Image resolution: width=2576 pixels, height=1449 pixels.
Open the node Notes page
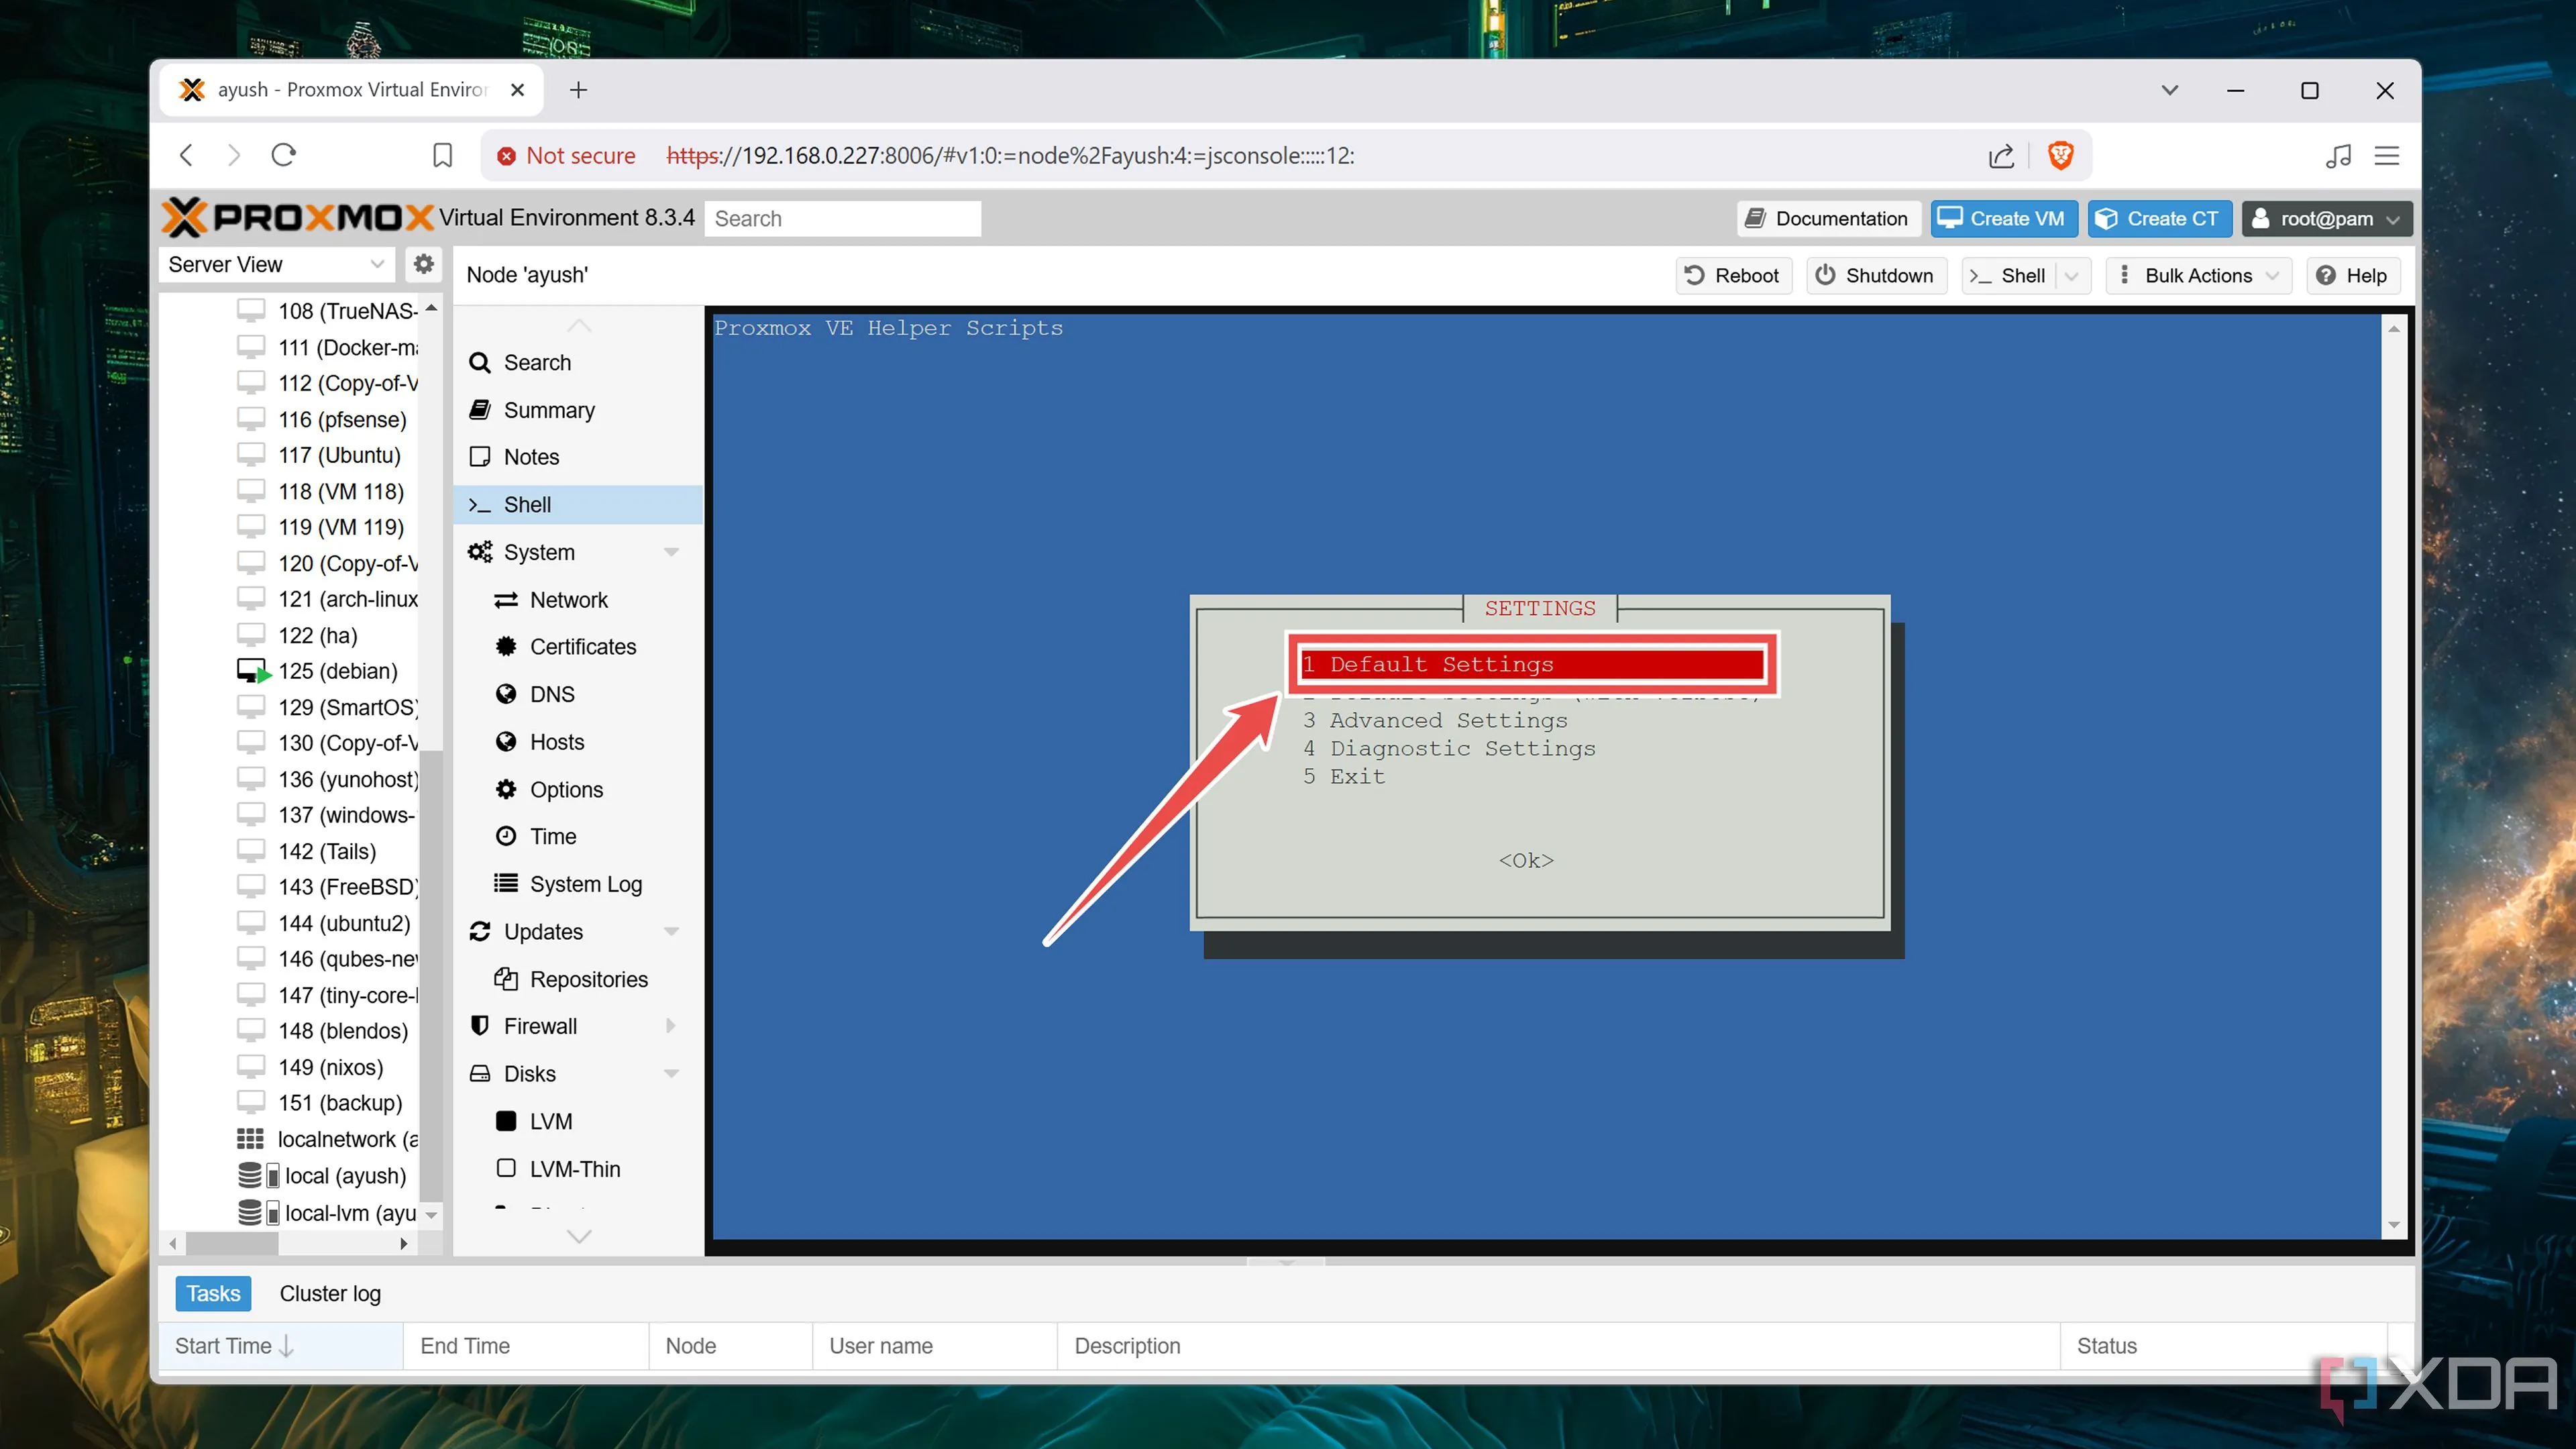tap(531, 457)
